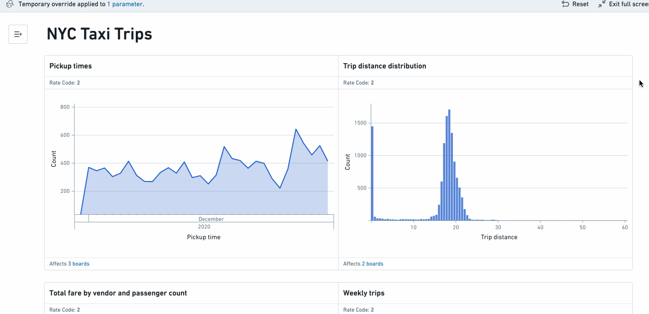Click the tallest bar in the distance histogram
This screenshot has height=314, width=649.
pyautogui.click(x=449, y=165)
